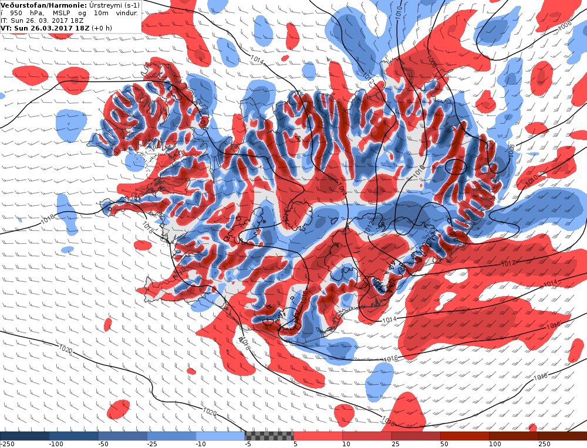Click the '-250' color bar label
Viewport: 587px width, 448px height.
click(7, 444)
